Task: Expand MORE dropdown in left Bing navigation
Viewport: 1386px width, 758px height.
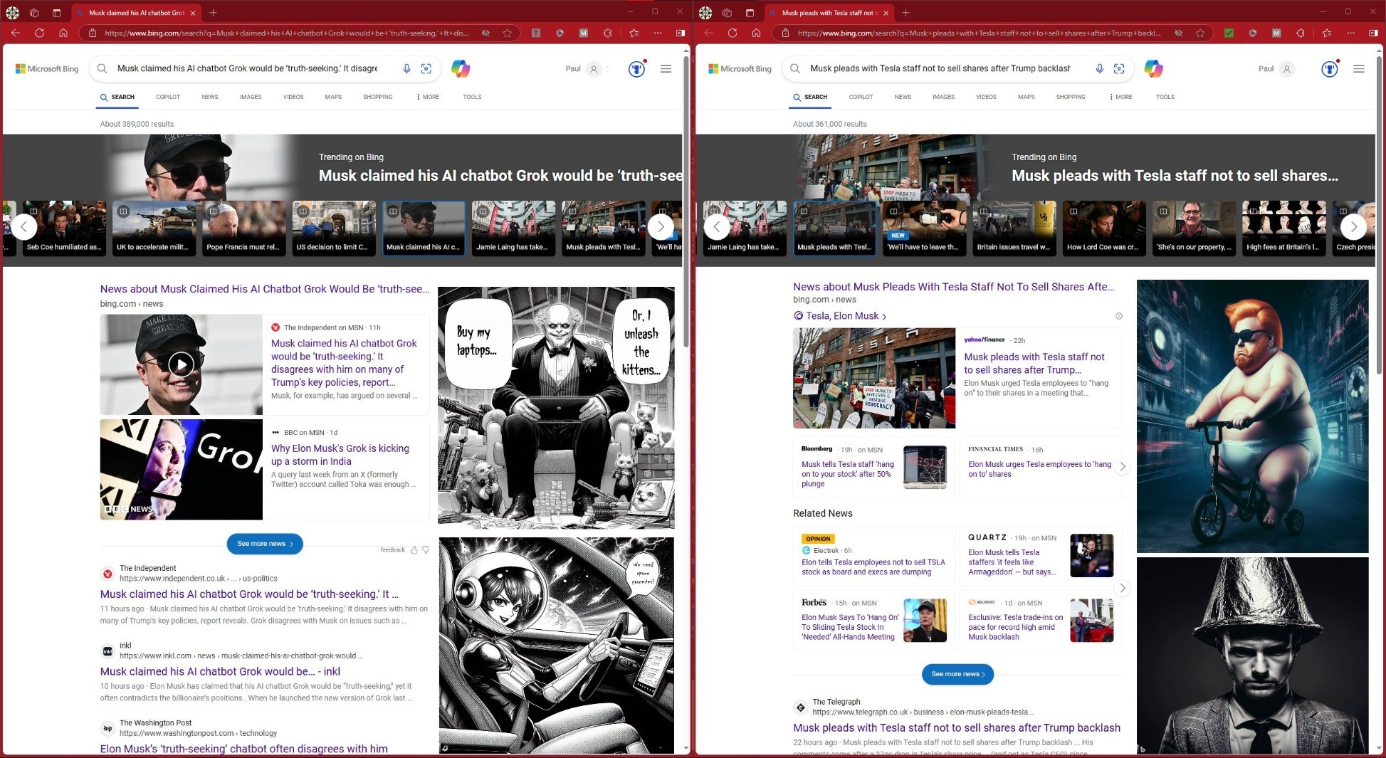Action: [428, 97]
